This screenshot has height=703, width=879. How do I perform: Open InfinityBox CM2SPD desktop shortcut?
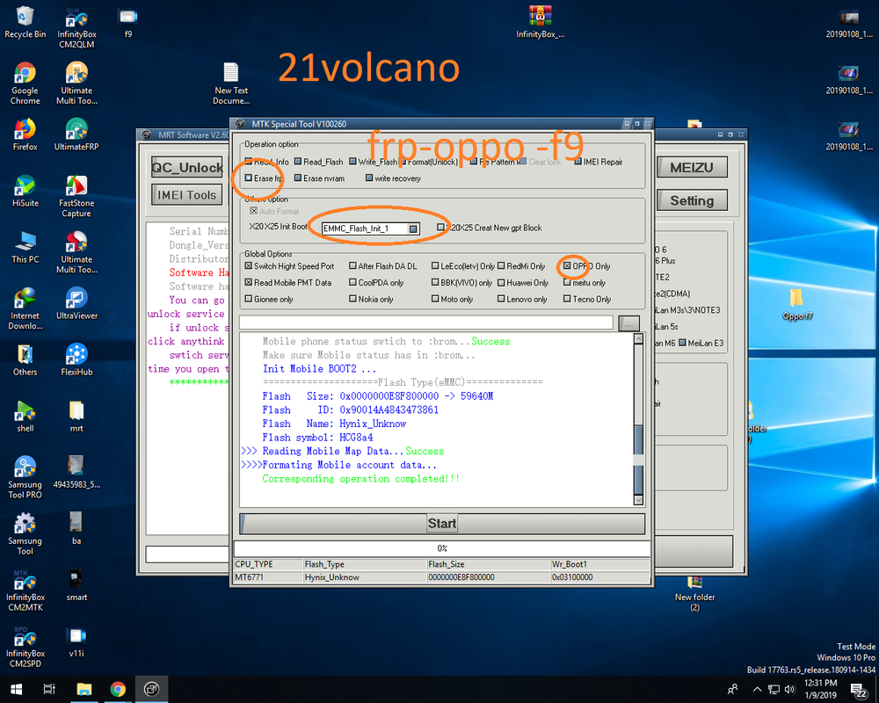pos(25,647)
